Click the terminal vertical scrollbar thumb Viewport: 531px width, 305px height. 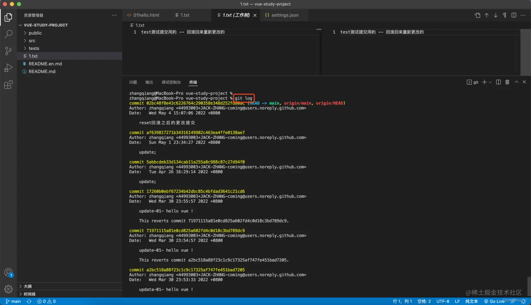click(529, 286)
